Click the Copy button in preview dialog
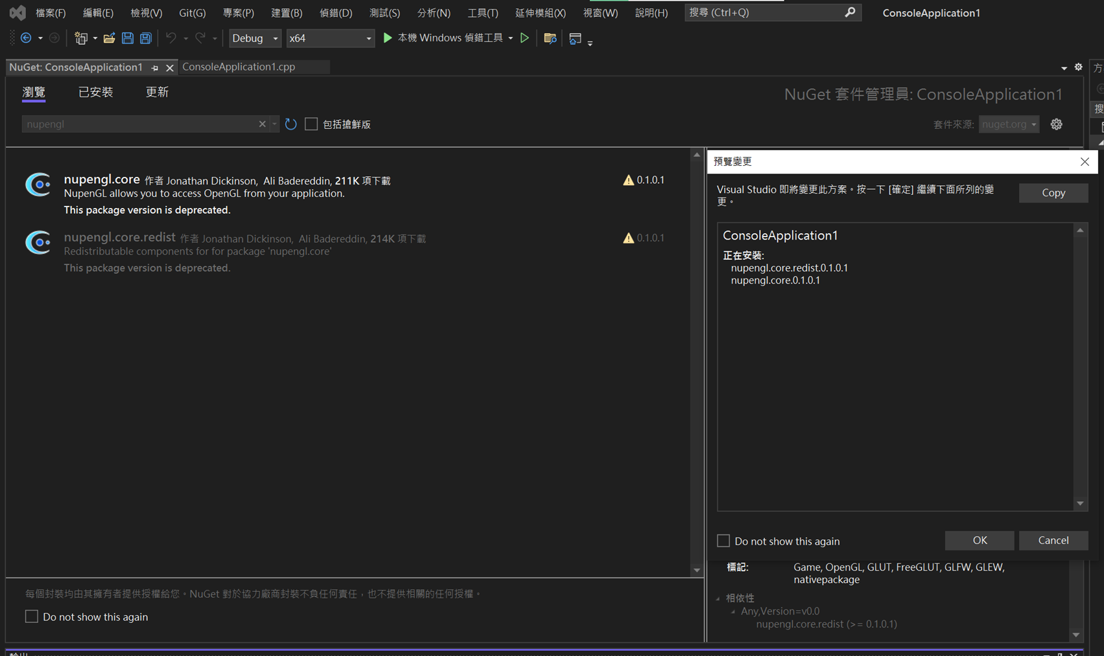 point(1053,192)
